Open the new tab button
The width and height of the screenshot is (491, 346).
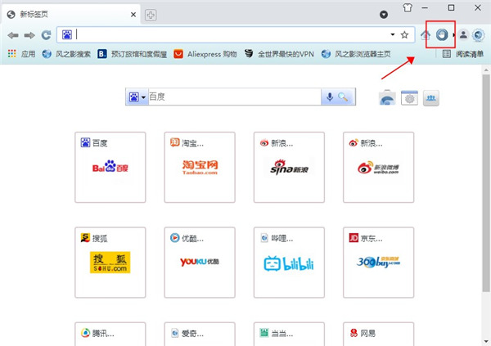tap(151, 15)
